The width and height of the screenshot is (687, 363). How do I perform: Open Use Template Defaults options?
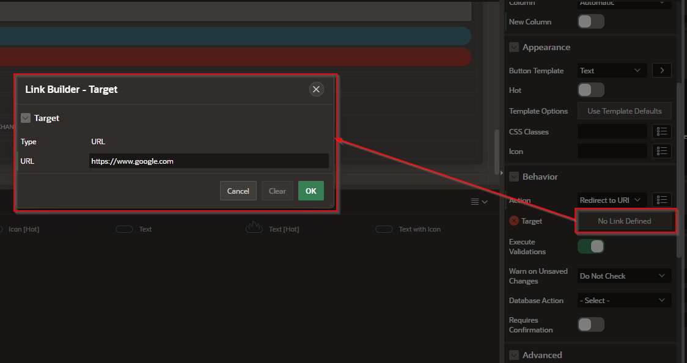tap(624, 111)
